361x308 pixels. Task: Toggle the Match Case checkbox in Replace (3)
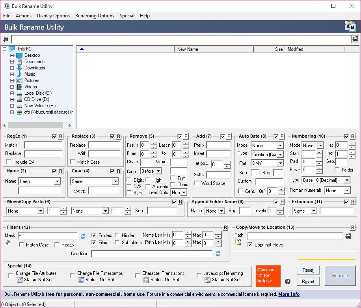pos(73,162)
